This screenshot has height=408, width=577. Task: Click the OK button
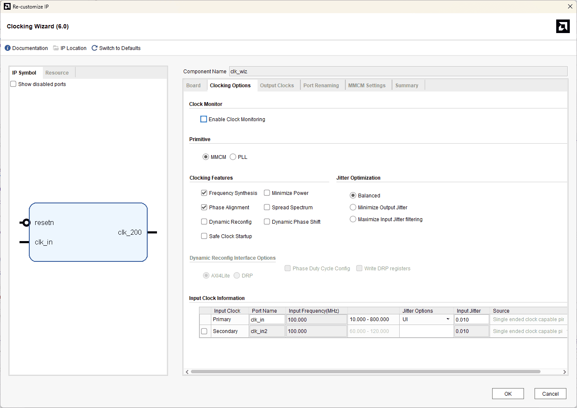[508, 394]
